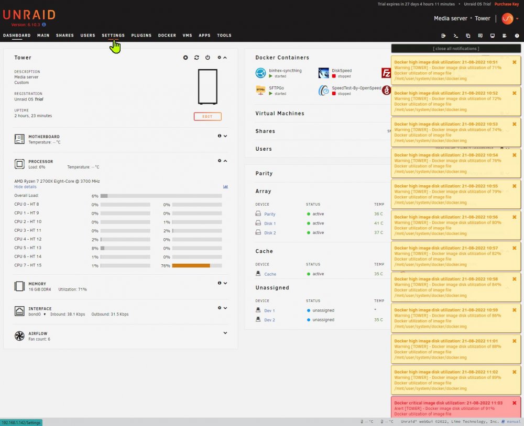Viewport: 524px width, 426px height.
Task: Click the DiskSpeed container icon
Action: [323, 73]
